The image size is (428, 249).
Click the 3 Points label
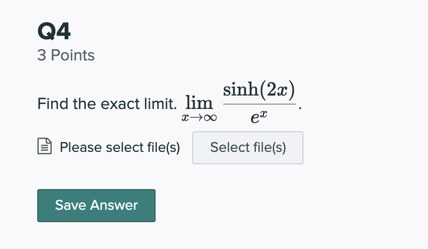pyautogui.click(x=66, y=55)
